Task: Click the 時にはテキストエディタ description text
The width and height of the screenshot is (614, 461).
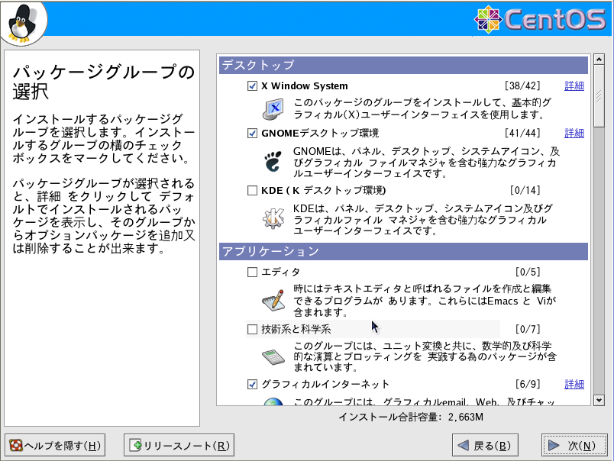Action: 425,301
